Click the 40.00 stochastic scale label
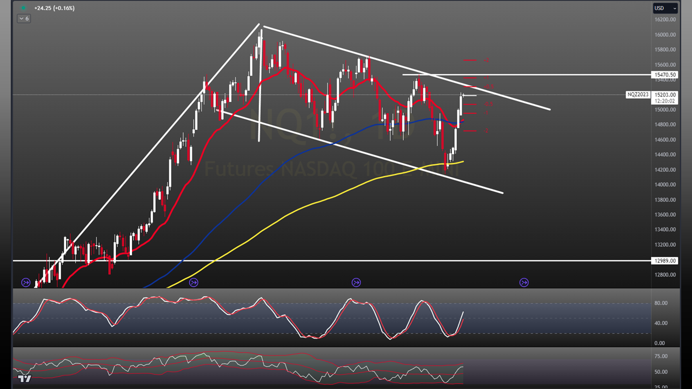 pyautogui.click(x=660, y=323)
